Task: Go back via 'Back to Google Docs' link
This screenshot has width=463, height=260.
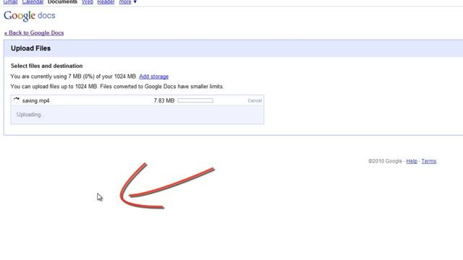Action: point(34,32)
